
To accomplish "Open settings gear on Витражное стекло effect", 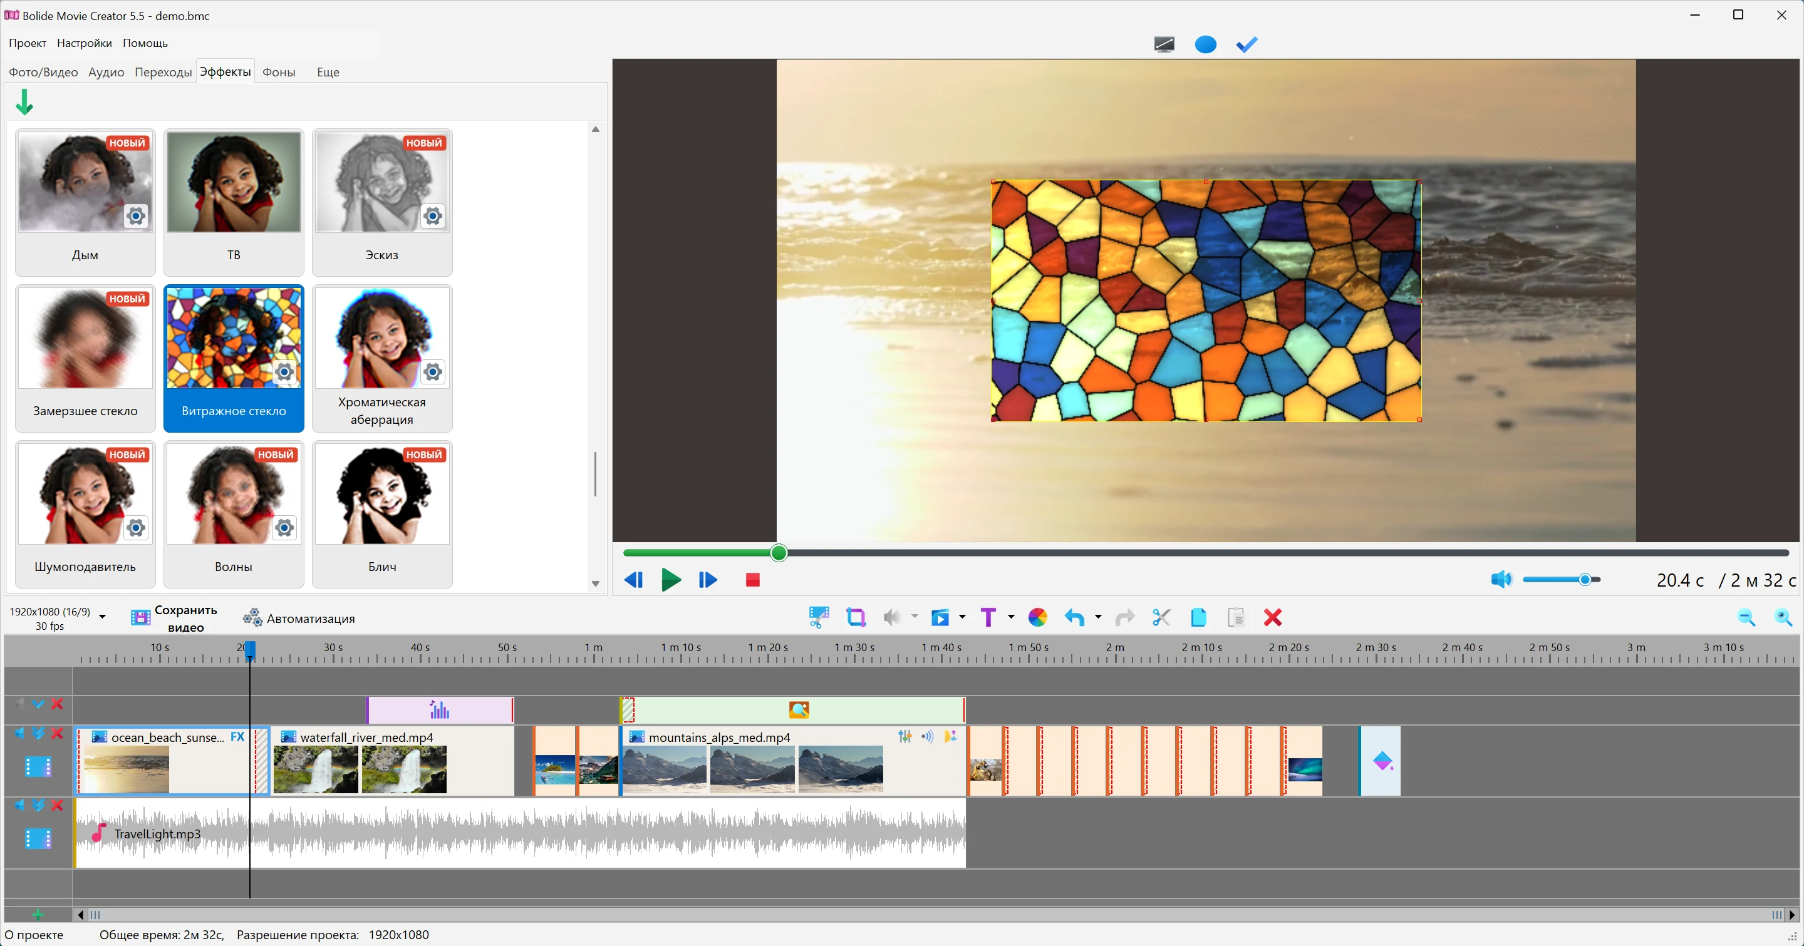I will 284,371.
